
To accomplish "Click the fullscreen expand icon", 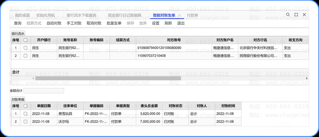I will tap(296, 15).
